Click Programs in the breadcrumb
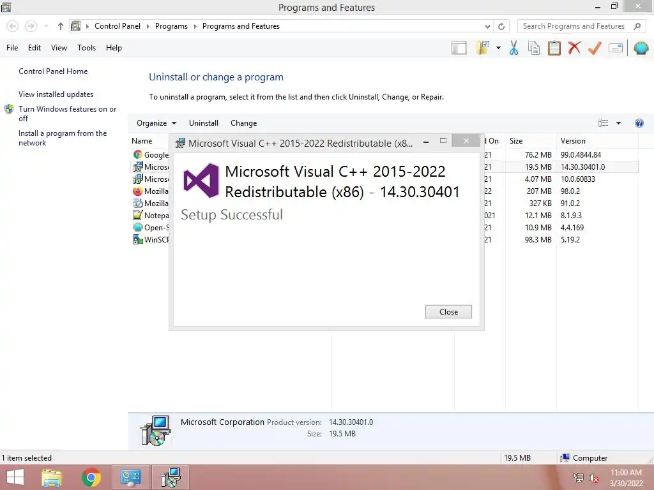Viewport: 654px width, 490px height. [171, 26]
